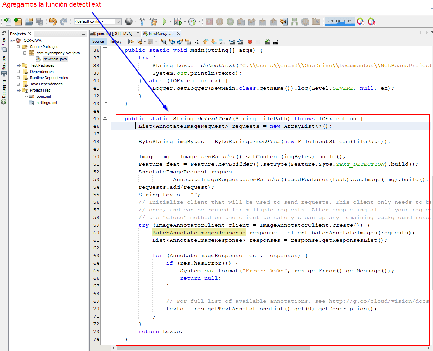Click the Profile Project icon
The height and width of the screenshot is (351, 433).
point(192,22)
